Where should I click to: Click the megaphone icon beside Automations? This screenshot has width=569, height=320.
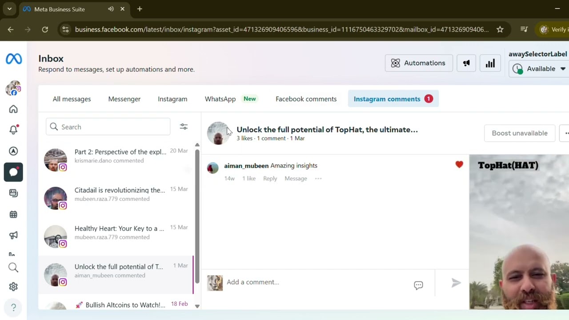[x=466, y=63]
